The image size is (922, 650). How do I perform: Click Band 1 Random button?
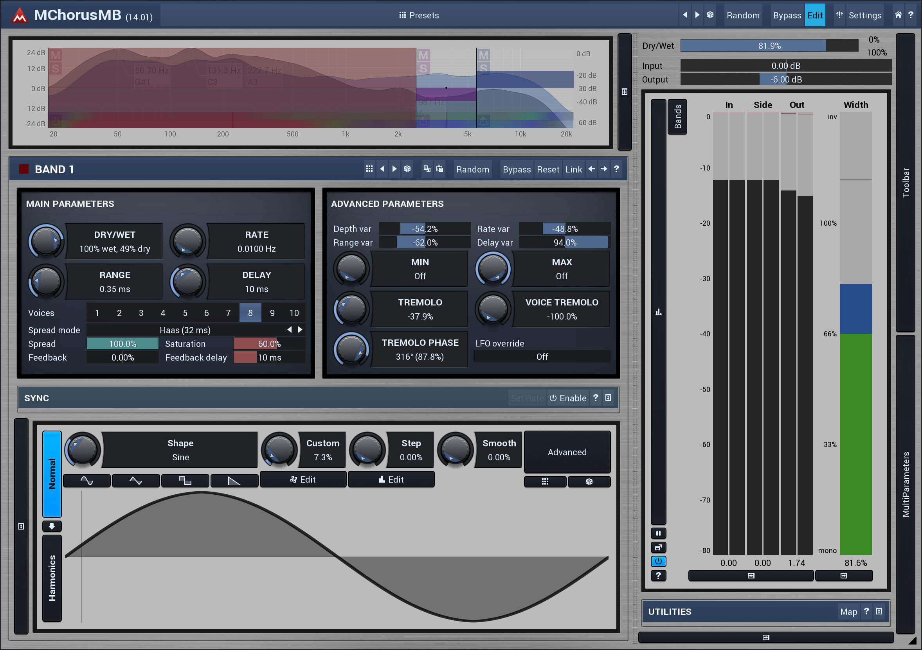point(473,169)
